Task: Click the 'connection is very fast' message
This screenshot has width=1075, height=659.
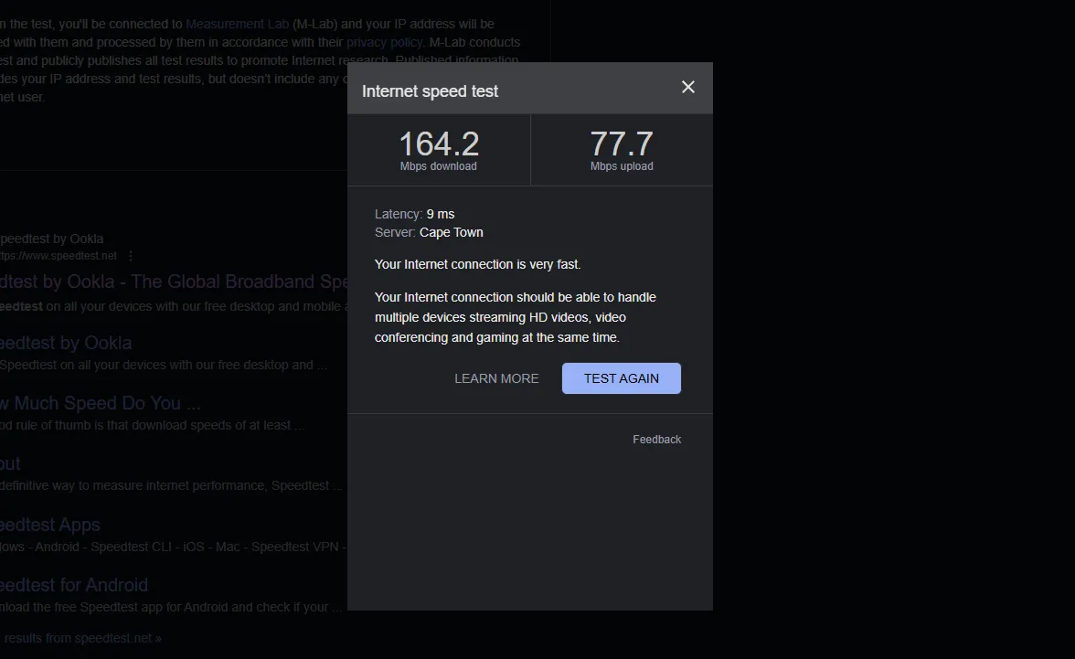Action: pos(477,264)
